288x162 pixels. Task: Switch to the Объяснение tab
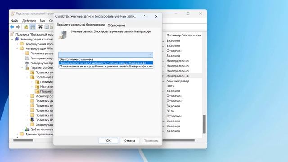116,25
